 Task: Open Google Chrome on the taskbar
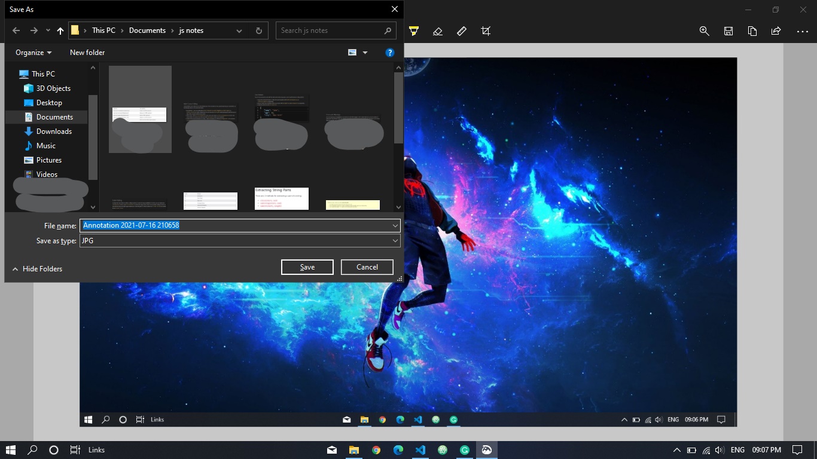pos(376,450)
